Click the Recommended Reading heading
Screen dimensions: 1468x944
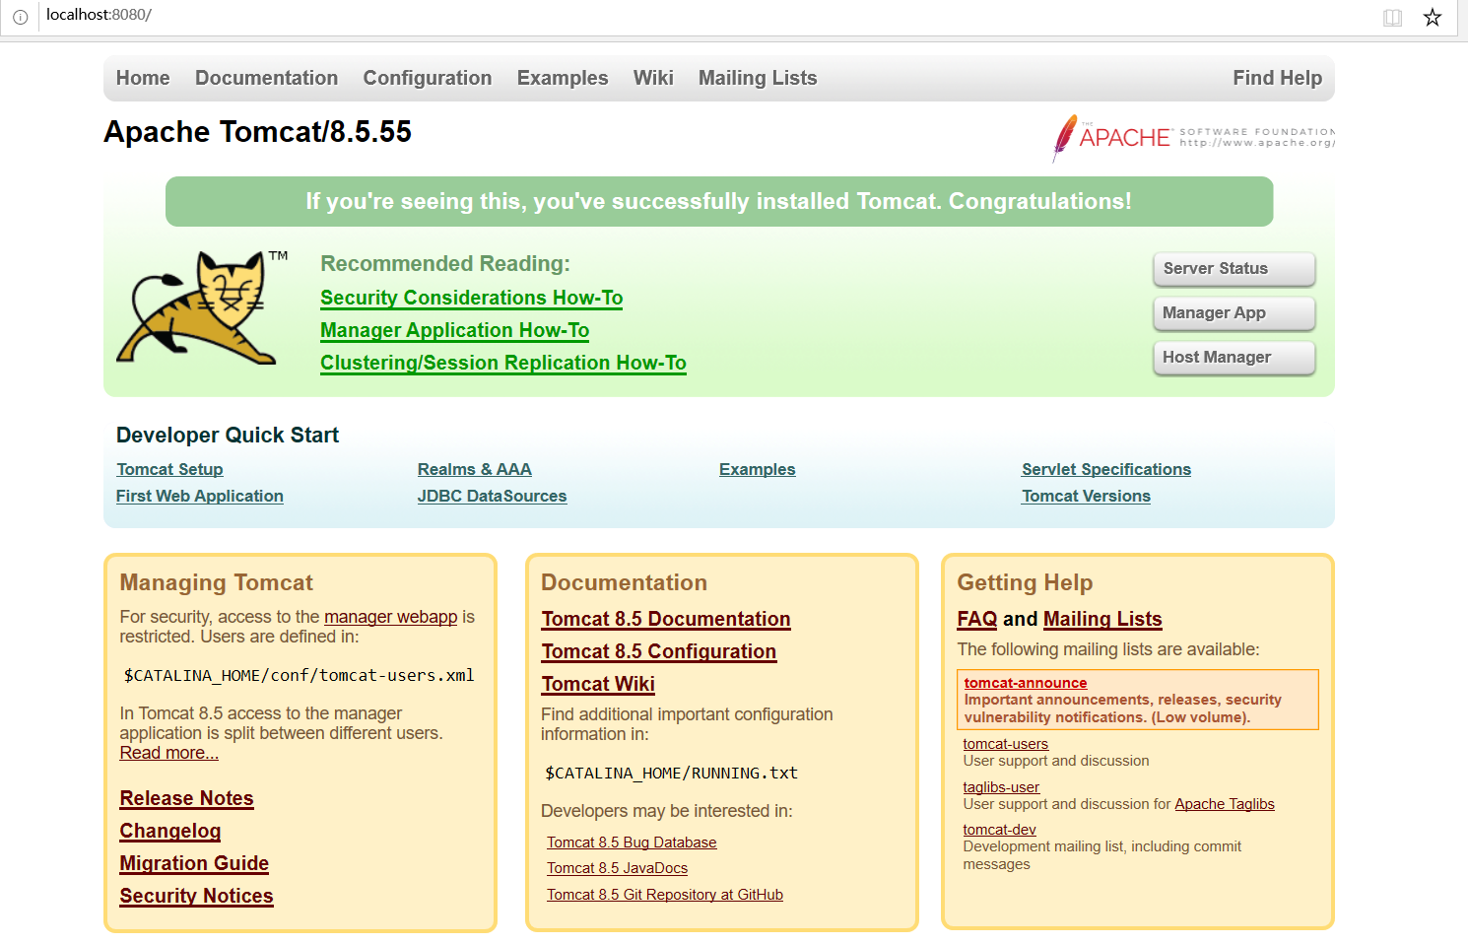tap(445, 263)
